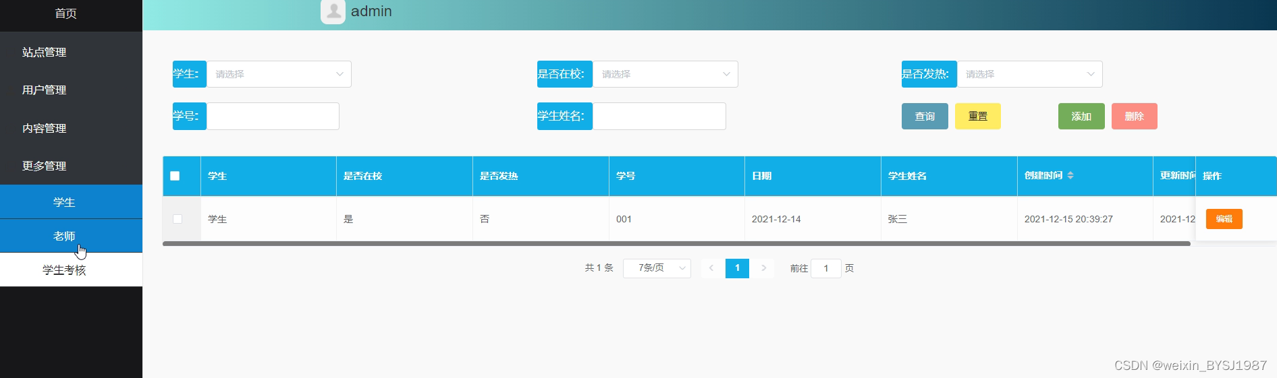Select 学生考核 submenu item
Image resolution: width=1277 pixels, height=378 pixels.
(x=71, y=270)
